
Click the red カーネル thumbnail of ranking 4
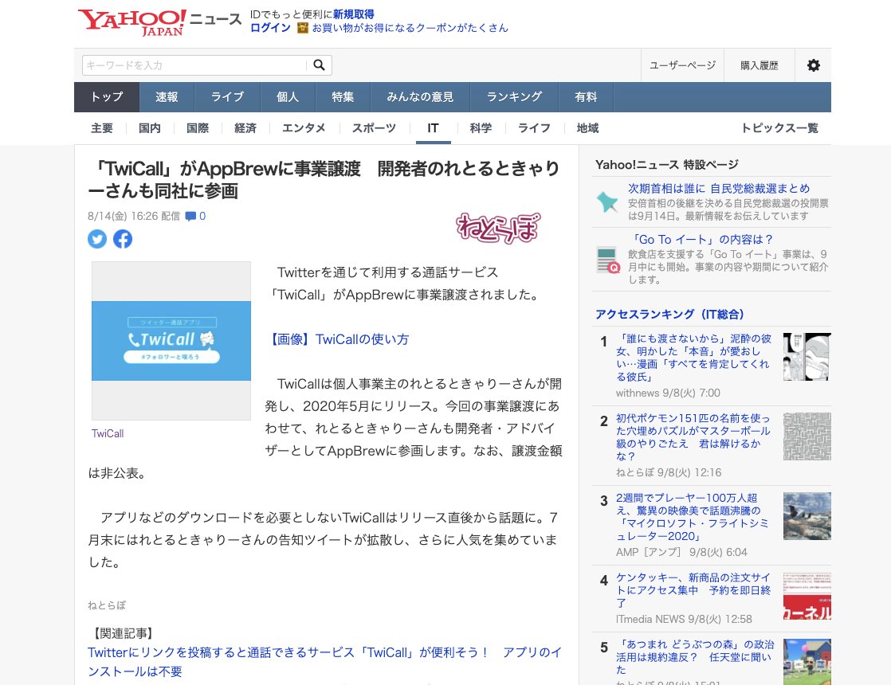coord(807,596)
